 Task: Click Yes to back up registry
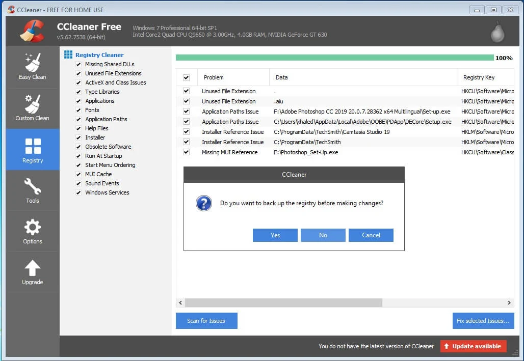pos(275,235)
